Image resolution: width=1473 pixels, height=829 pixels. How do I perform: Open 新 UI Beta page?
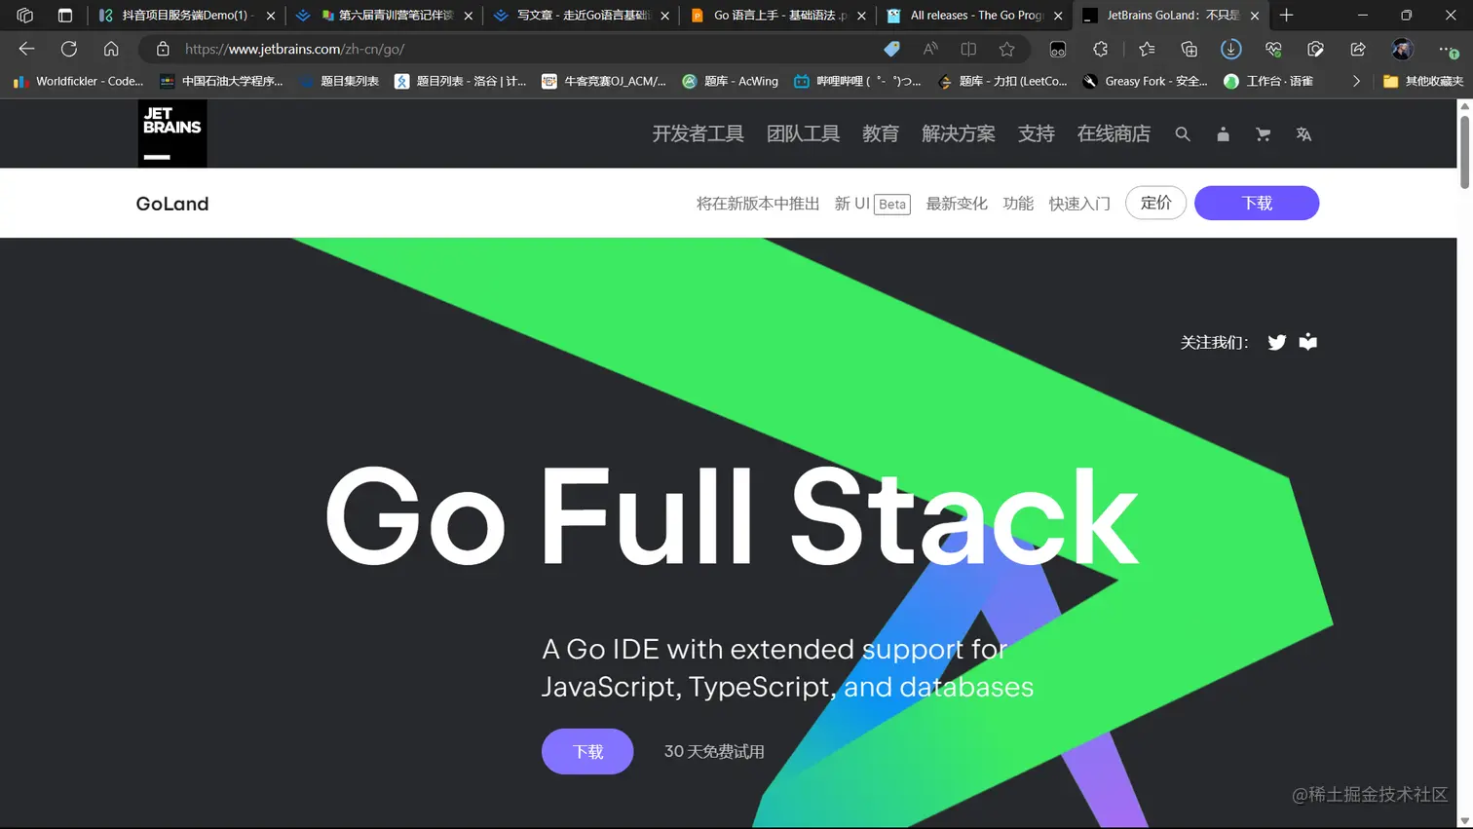[x=872, y=204]
